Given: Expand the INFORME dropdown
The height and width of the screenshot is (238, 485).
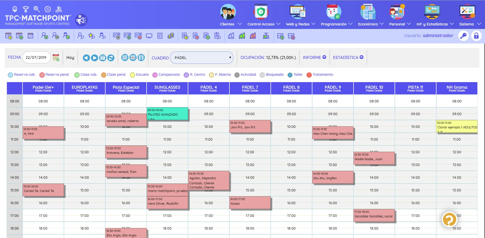Looking at the screenshot, I should pos(314,57).
